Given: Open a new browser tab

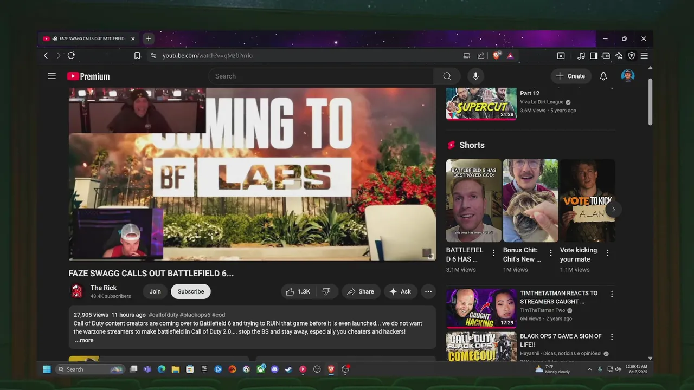Looking at the screenshot, I should click(149, 38).
